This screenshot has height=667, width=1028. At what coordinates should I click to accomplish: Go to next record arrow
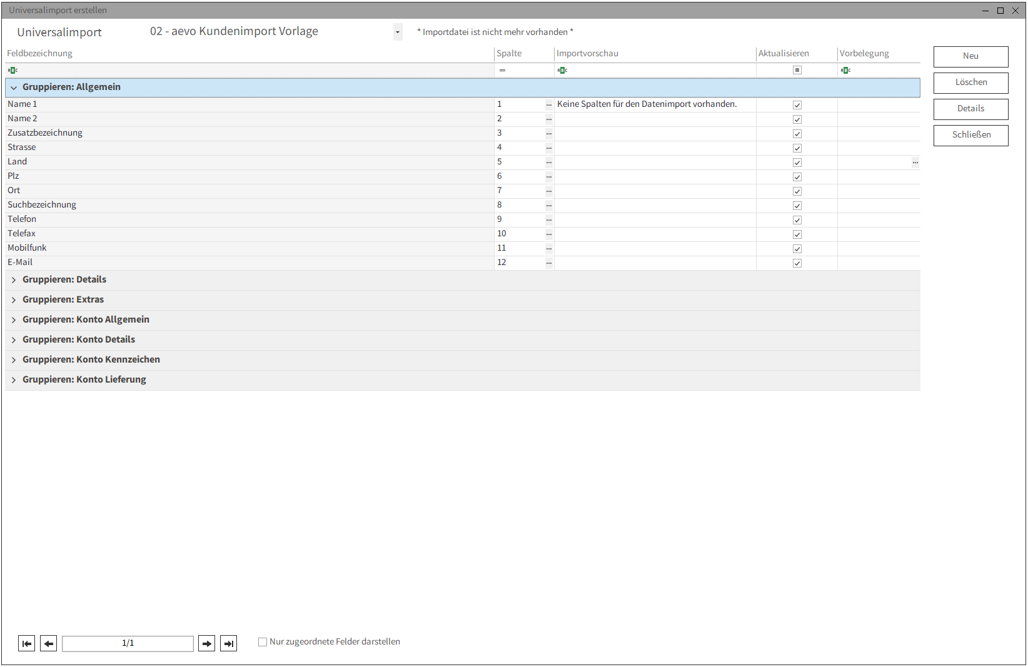[207, 643]
